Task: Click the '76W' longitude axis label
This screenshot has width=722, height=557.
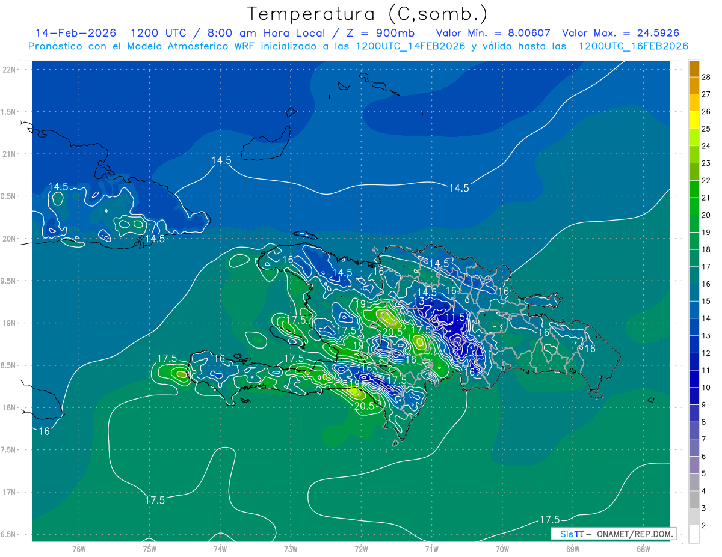Action: click(x=79, y=549)
